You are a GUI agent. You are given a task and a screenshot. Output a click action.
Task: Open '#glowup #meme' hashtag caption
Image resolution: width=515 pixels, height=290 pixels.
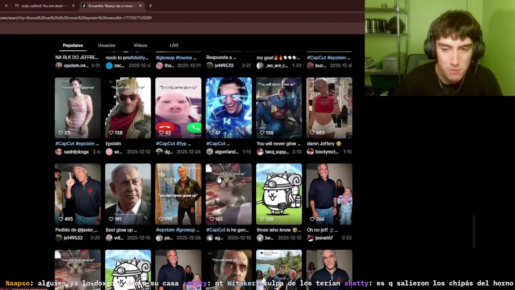tap(176, 58)
